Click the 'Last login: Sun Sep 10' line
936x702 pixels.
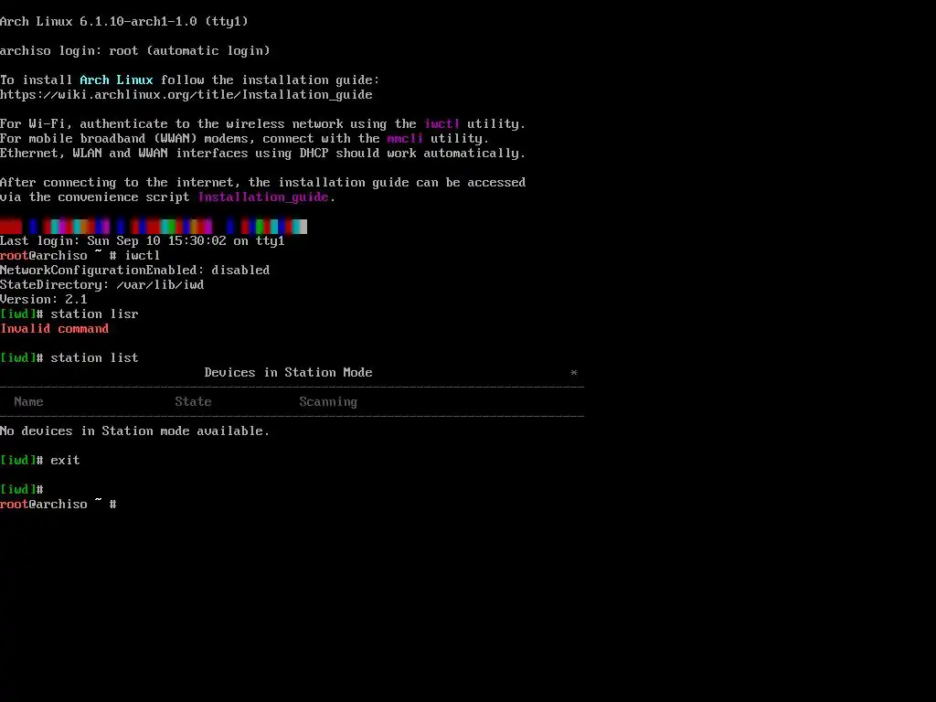coord(142,241)
